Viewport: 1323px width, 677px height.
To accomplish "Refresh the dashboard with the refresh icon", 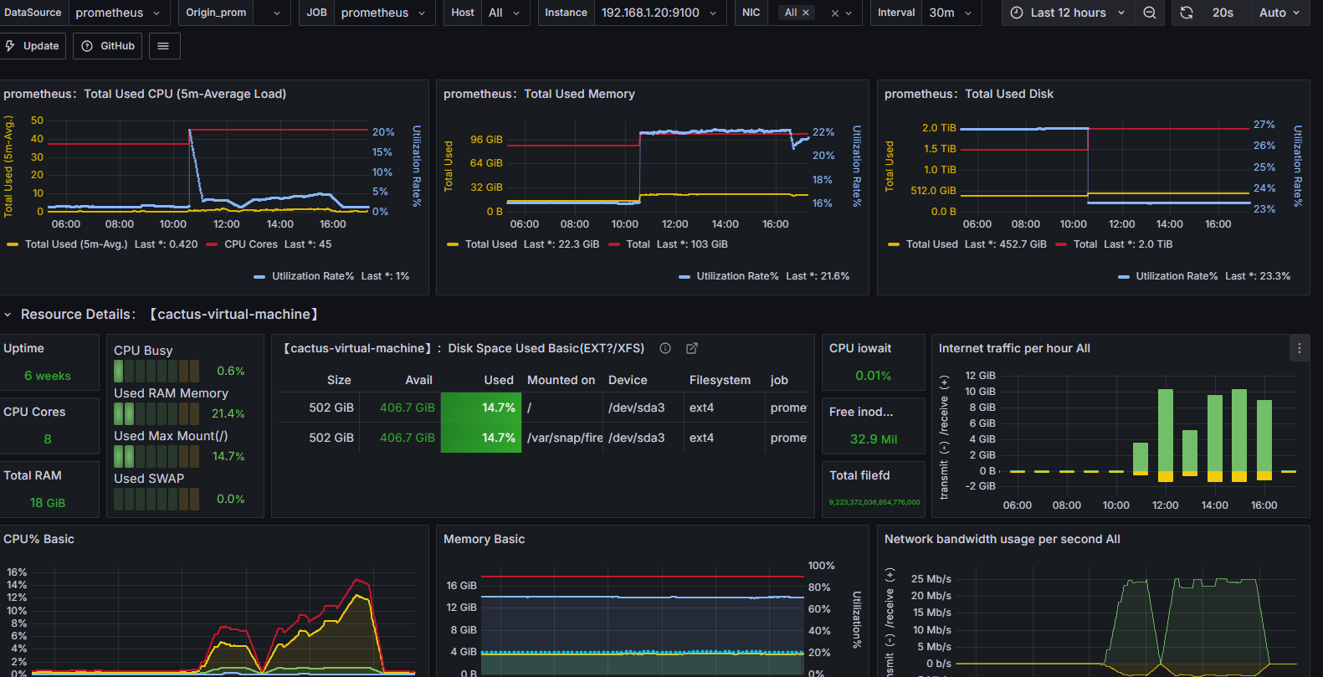I will [x=1187, y=13].
